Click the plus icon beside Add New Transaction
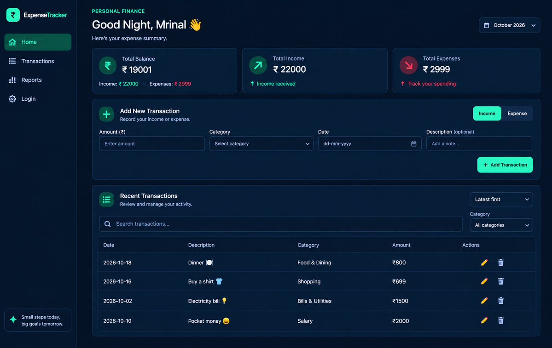 (x=106, y=114)
